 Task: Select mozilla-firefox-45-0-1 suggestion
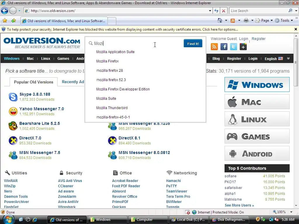point(113,117)
